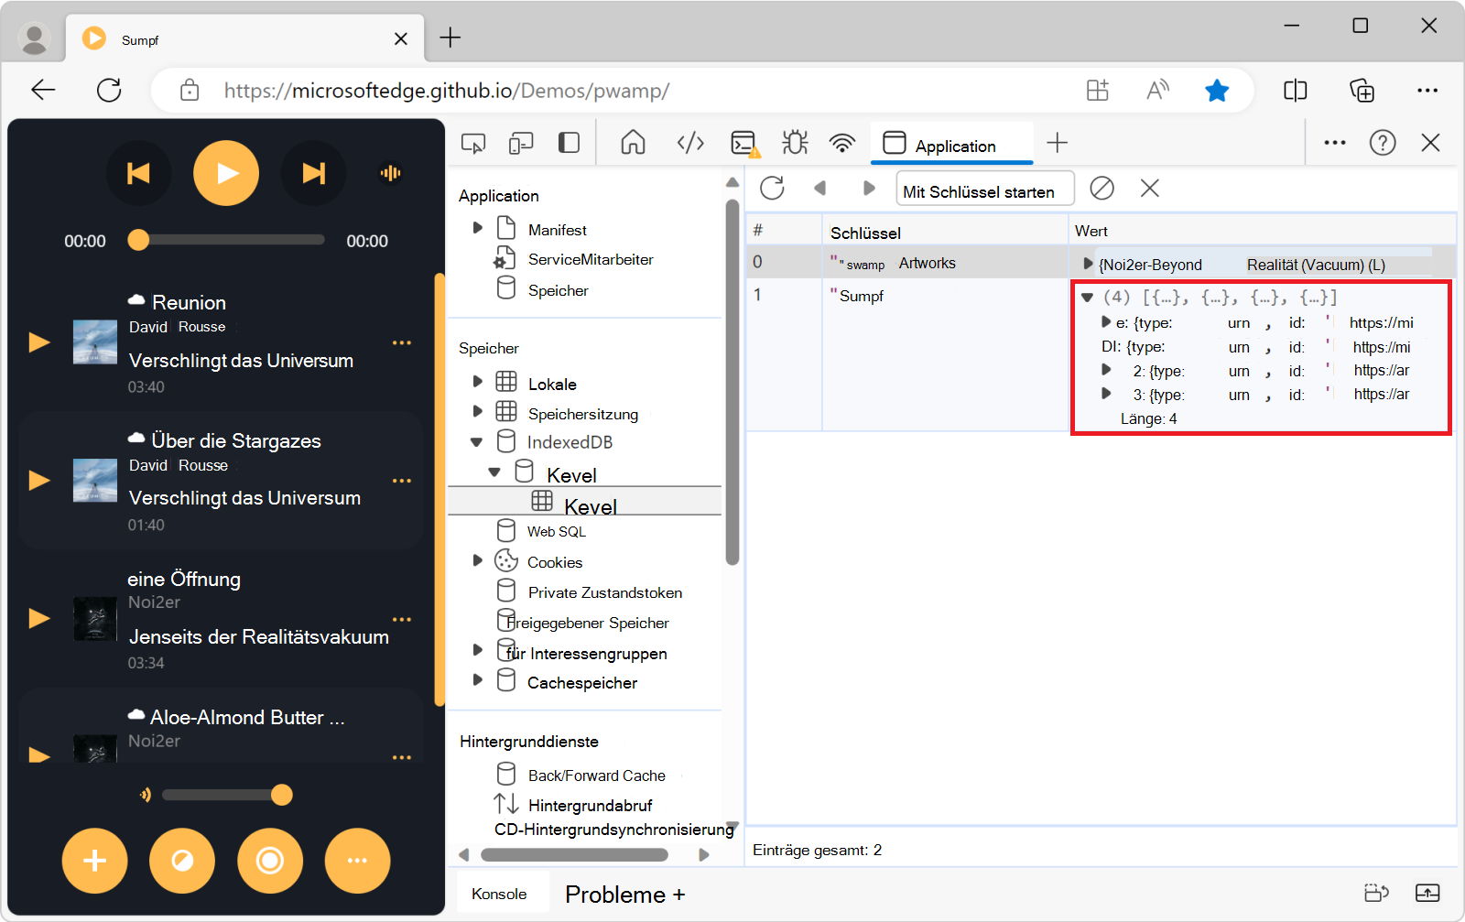Screen dimensions: 1465x922
Task: Open the Console drawer terminal icon
Action: [x=743, y=143]
